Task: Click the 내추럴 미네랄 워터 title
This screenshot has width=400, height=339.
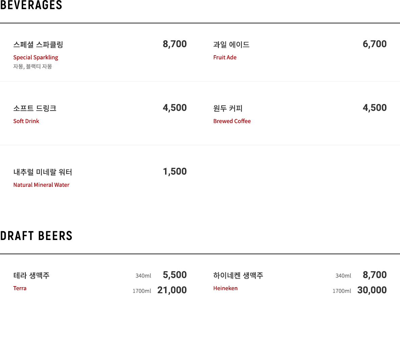Action: point(43,172)
